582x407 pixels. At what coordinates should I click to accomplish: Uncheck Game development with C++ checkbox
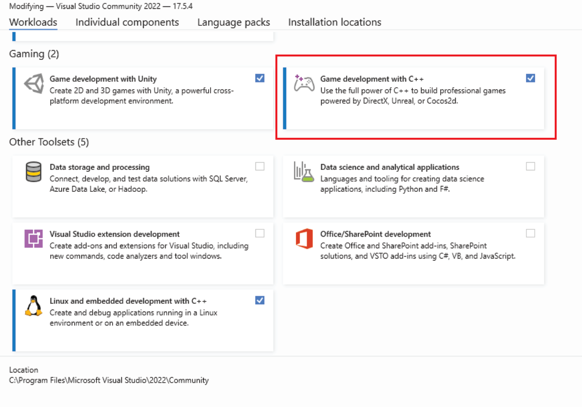point(530,78)
